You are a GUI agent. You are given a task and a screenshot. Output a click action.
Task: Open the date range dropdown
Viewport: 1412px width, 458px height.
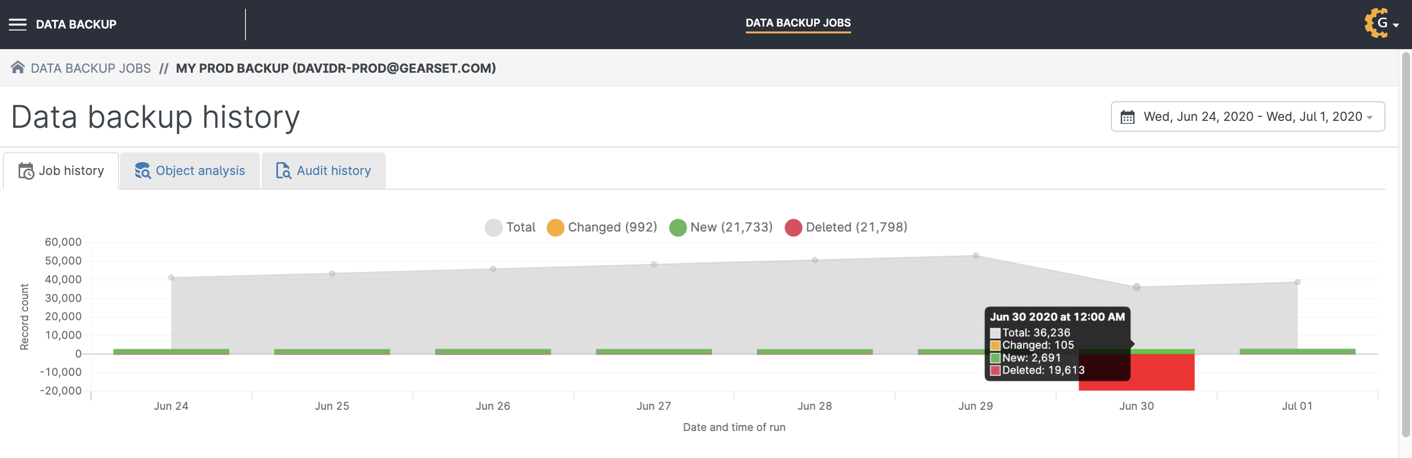[x=1247, y=116]
